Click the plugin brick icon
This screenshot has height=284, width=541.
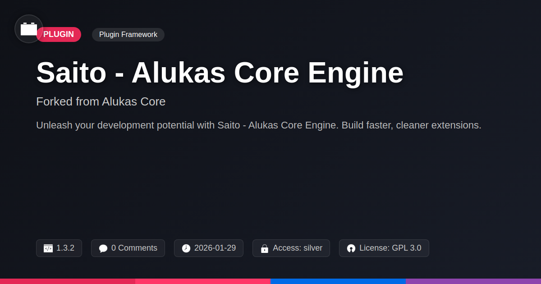[29, 29]
